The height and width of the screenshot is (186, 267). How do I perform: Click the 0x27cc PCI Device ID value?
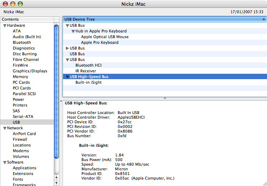click(x=125, y=122)
